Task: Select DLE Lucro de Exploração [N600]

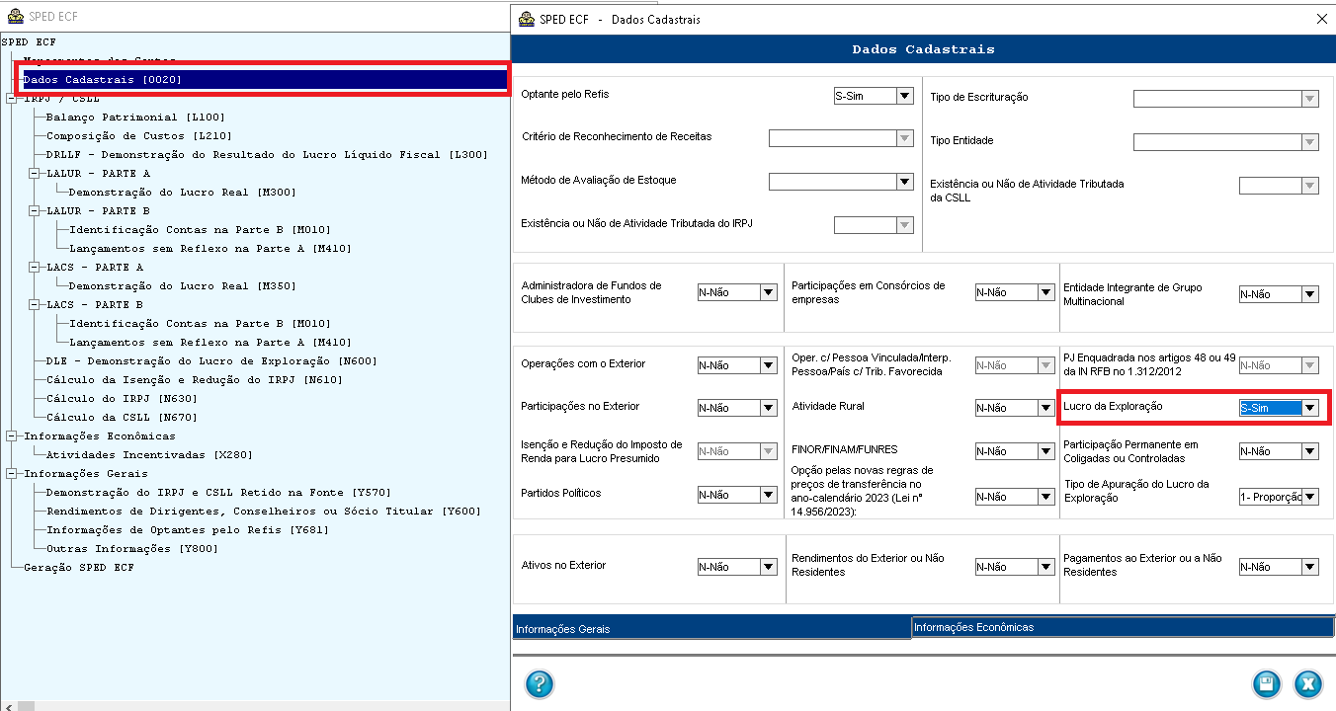Action: pyautogui.click(x=211, y=360)
